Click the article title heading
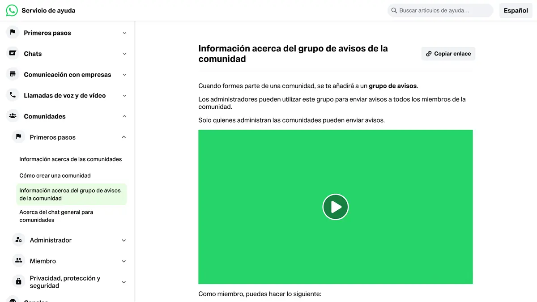 (x=293, y=54)
